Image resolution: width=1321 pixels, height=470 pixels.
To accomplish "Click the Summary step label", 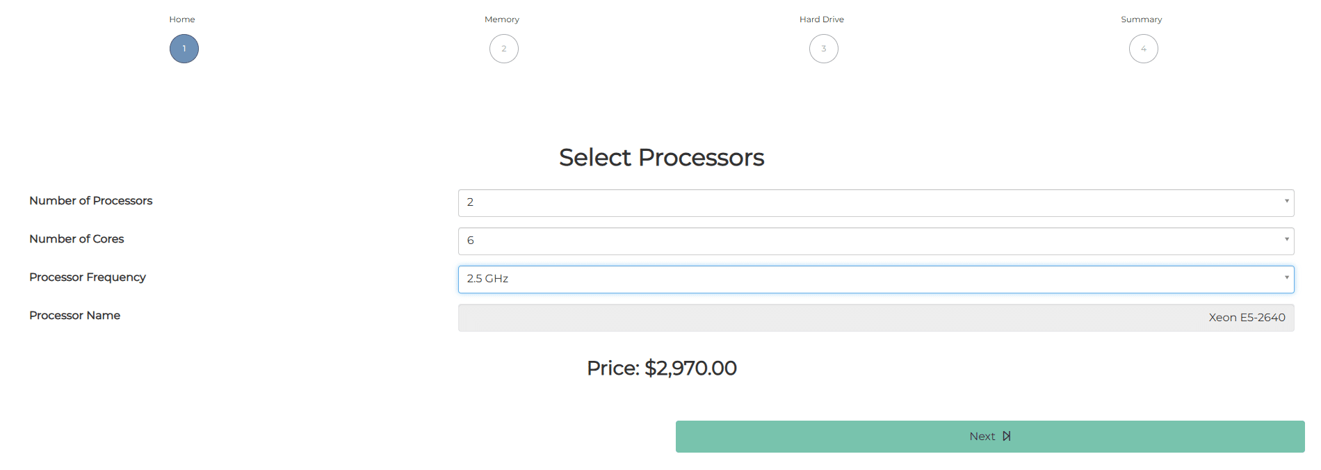I will coord(1141,19).
